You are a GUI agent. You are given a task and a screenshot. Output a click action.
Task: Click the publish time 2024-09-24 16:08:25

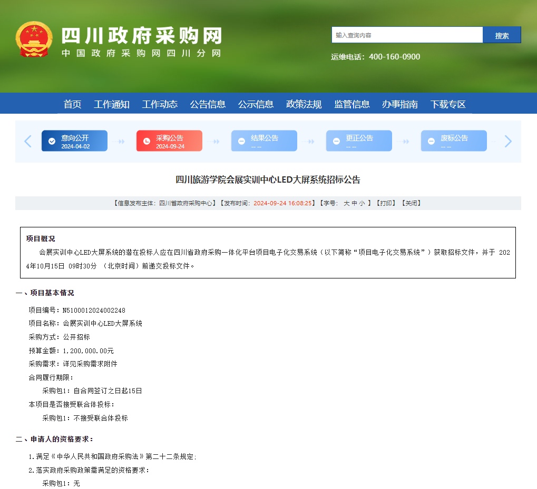point(282,203)
